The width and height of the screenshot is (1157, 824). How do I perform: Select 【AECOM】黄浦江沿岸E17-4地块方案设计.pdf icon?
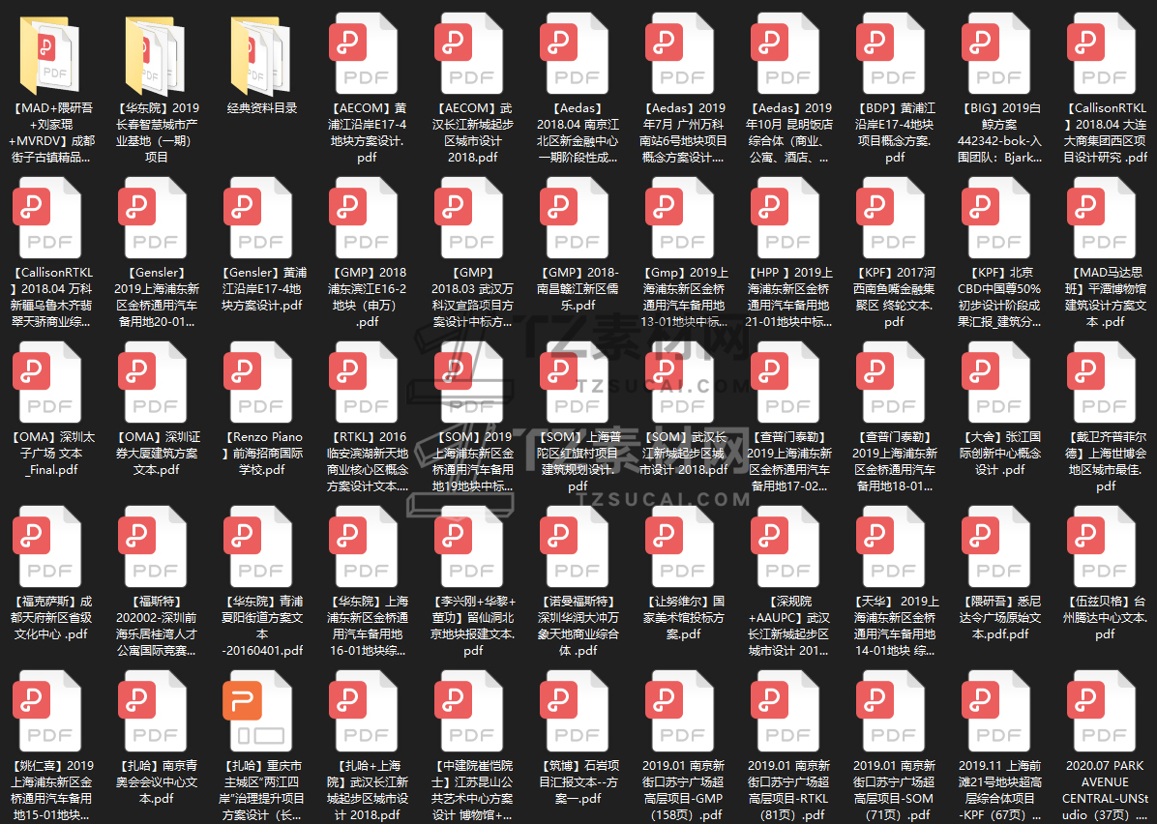(363, 54)
